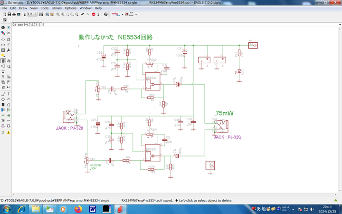The height and width of the screenshot is (214, 342).
Task: Open Firefox from the Windows taskbar
Action: pyautogui.click(x=78, y=209)
